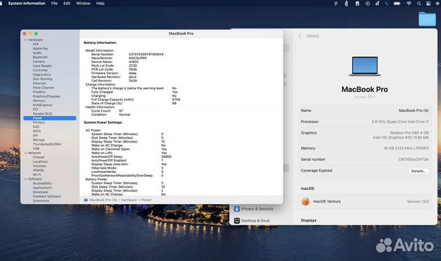Click the Details... coverage button

418,171
